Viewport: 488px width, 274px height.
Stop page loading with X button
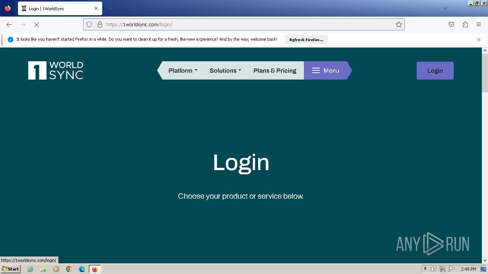37,24
